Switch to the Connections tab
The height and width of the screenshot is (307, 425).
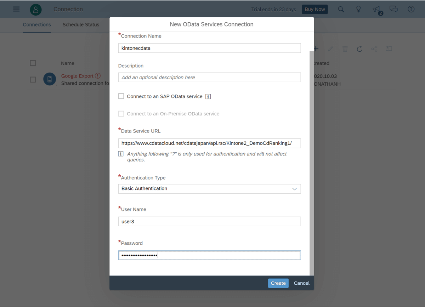[x=37, y=25]
